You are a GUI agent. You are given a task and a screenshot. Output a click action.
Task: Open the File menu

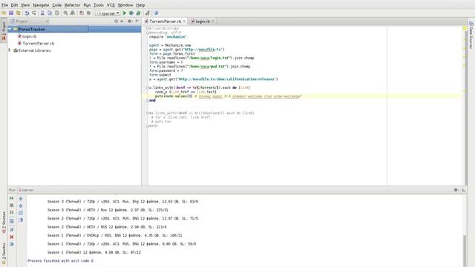(5, 5)
